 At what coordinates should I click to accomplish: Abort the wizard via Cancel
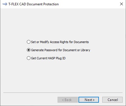(x=112, y=100)
